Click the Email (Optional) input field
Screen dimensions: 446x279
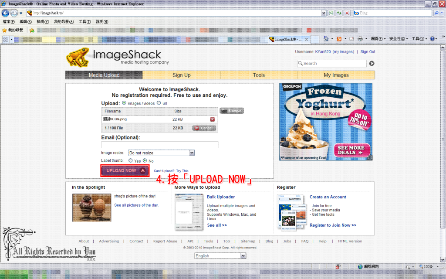tap(159, 145)
